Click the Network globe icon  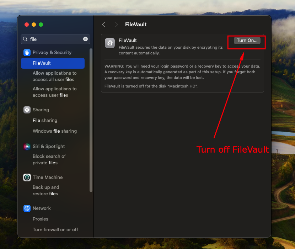(27, 208)
